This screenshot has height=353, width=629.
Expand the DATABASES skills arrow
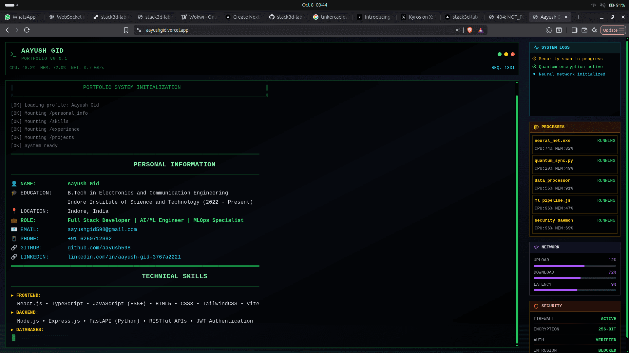point(12,330)
